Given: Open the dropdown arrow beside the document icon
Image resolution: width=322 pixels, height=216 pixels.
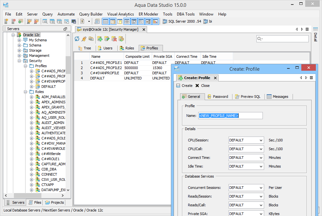Looking at the screenshot, I should point(89,21).
